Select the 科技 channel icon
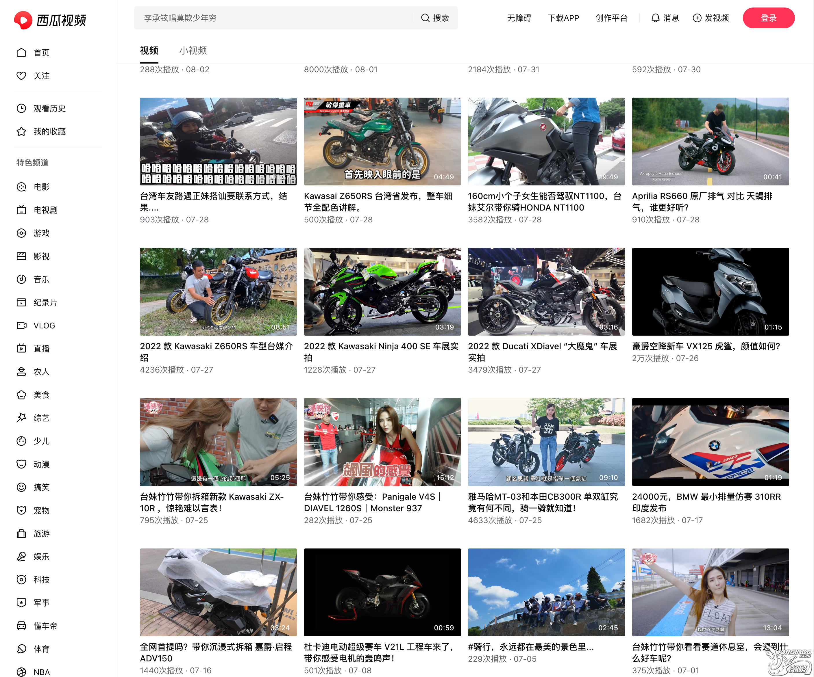This screenshot has width=814, height=677. click(x=21, y=580)
